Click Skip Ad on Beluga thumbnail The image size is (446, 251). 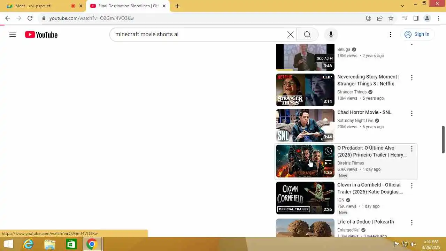[324, 58]
